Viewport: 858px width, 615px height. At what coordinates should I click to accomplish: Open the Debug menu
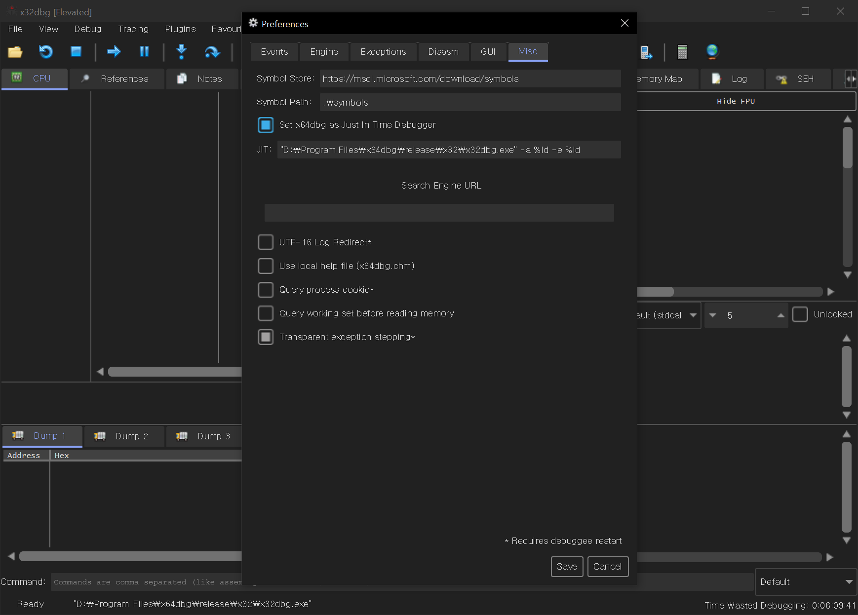[x=88, y=29]
